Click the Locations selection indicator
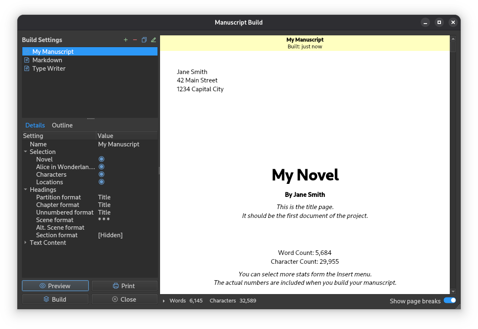This screenshot has width=478, height=329. click(101, 182)
